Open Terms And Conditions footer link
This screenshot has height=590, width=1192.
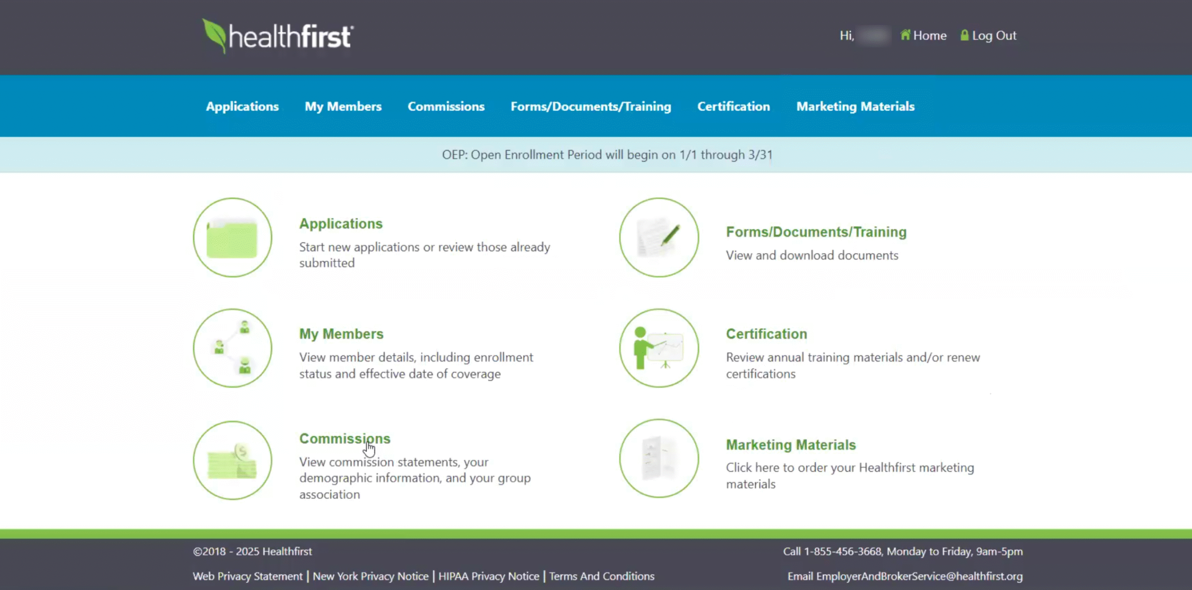pos(602,576)
